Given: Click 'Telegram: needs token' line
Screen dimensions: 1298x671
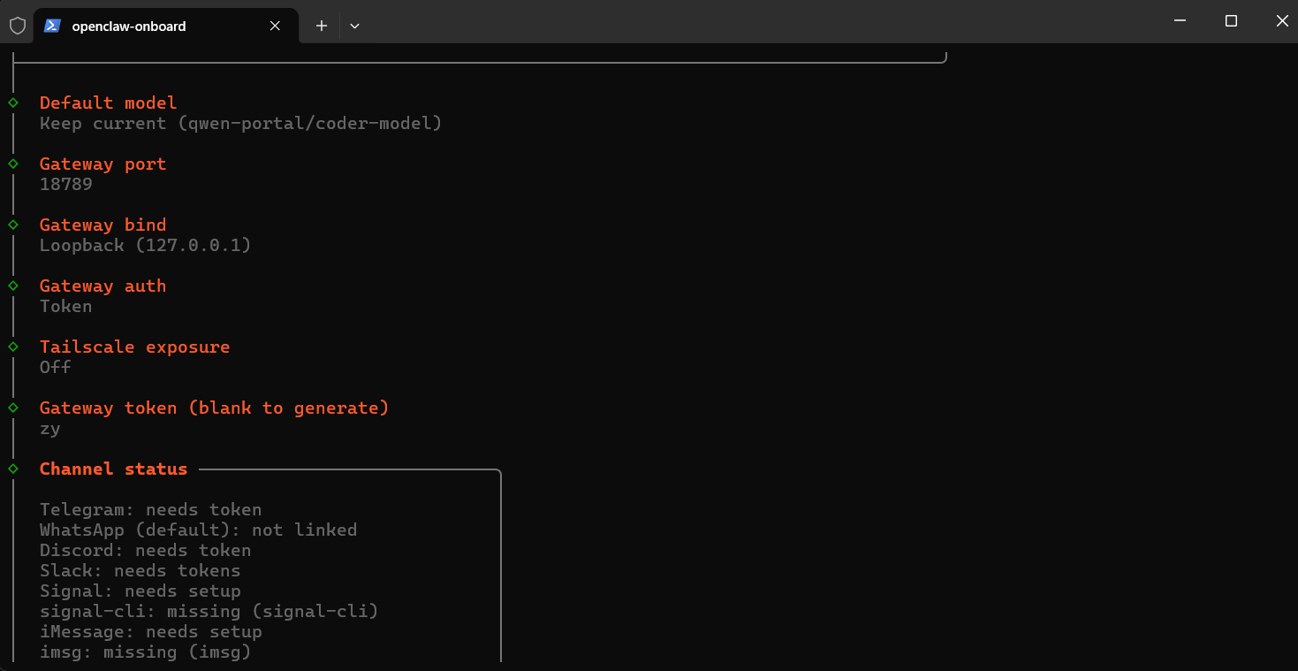Looking at the screenshot, I should point(151,509).
